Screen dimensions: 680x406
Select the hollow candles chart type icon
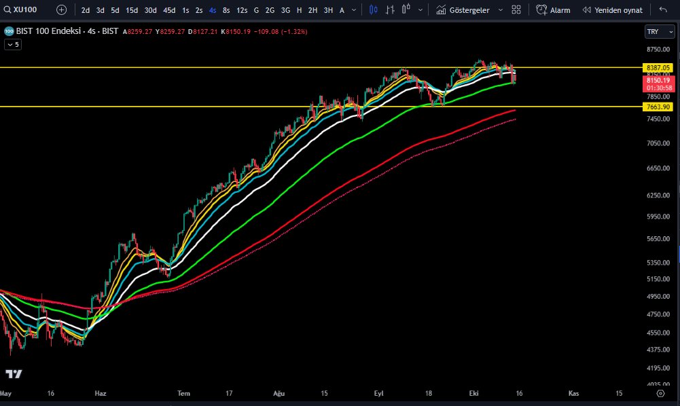(x=406, y=10)
